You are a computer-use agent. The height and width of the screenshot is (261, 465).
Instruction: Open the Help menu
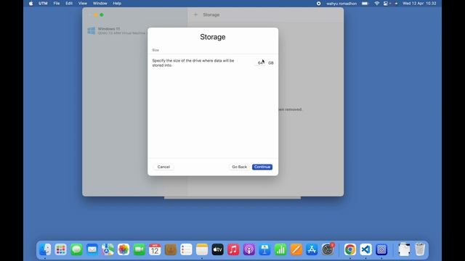tap(117, 4)
